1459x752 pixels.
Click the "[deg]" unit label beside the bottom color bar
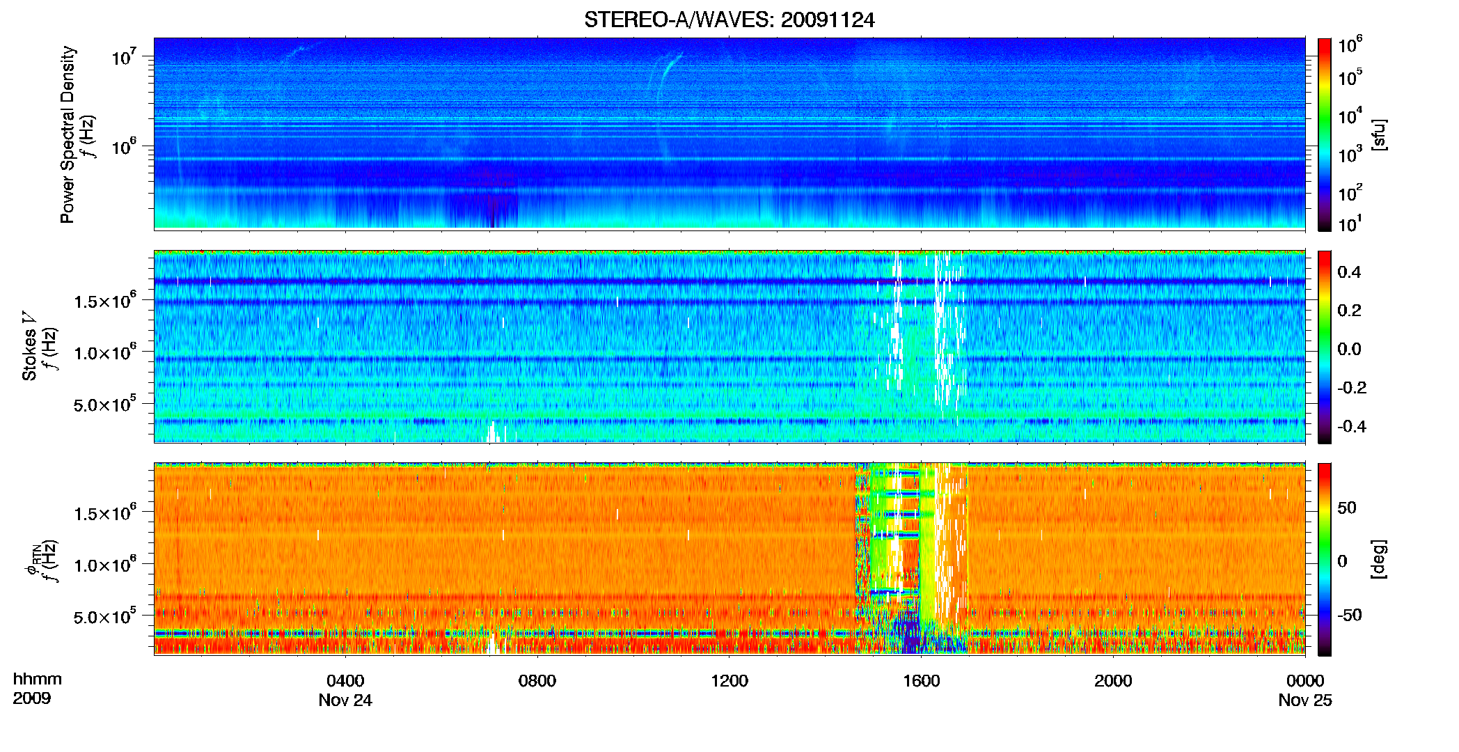tap(1380, 559)
